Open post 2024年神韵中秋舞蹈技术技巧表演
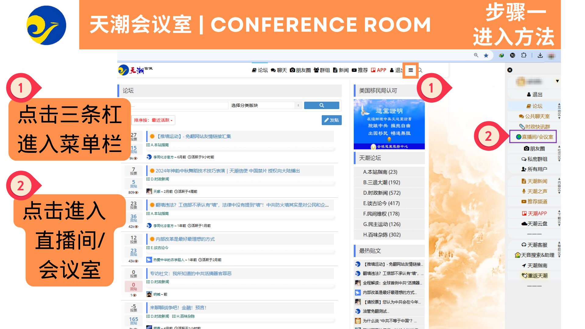Image resolution: width=585 pixels, height=329 pixels. pyautogui.click(x=228, y=171)
